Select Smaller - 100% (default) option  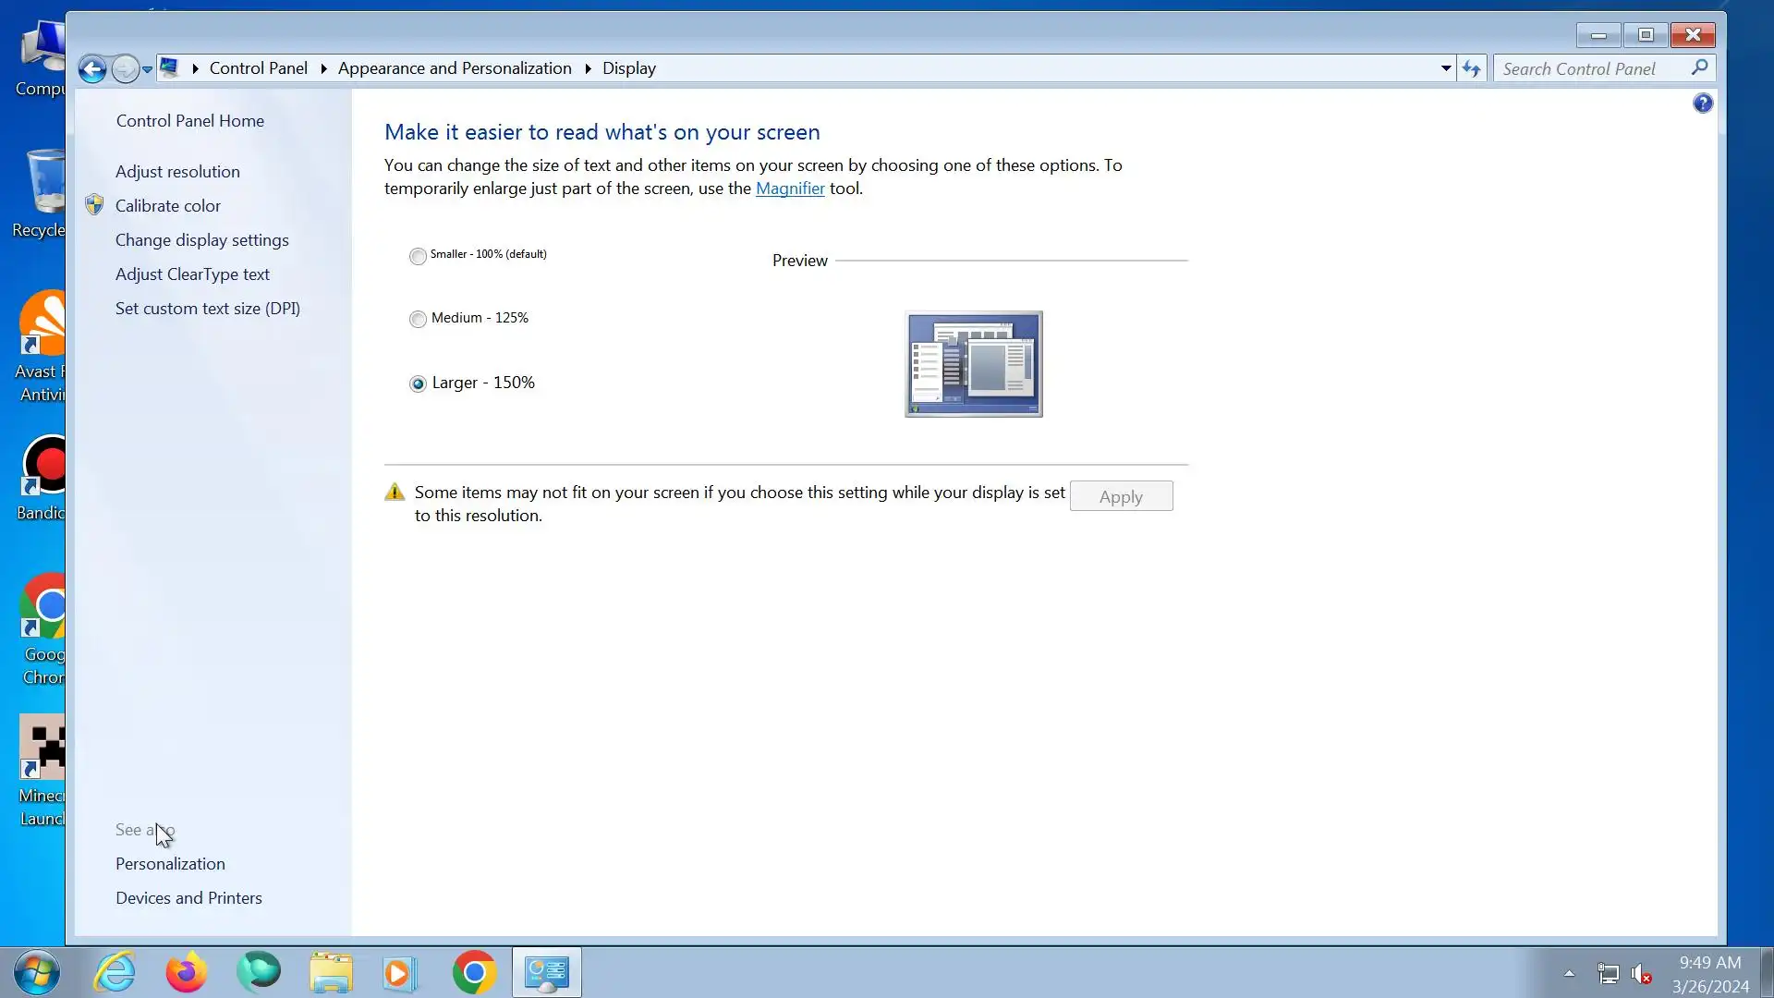pyautogui.click(x=418, y=256)
